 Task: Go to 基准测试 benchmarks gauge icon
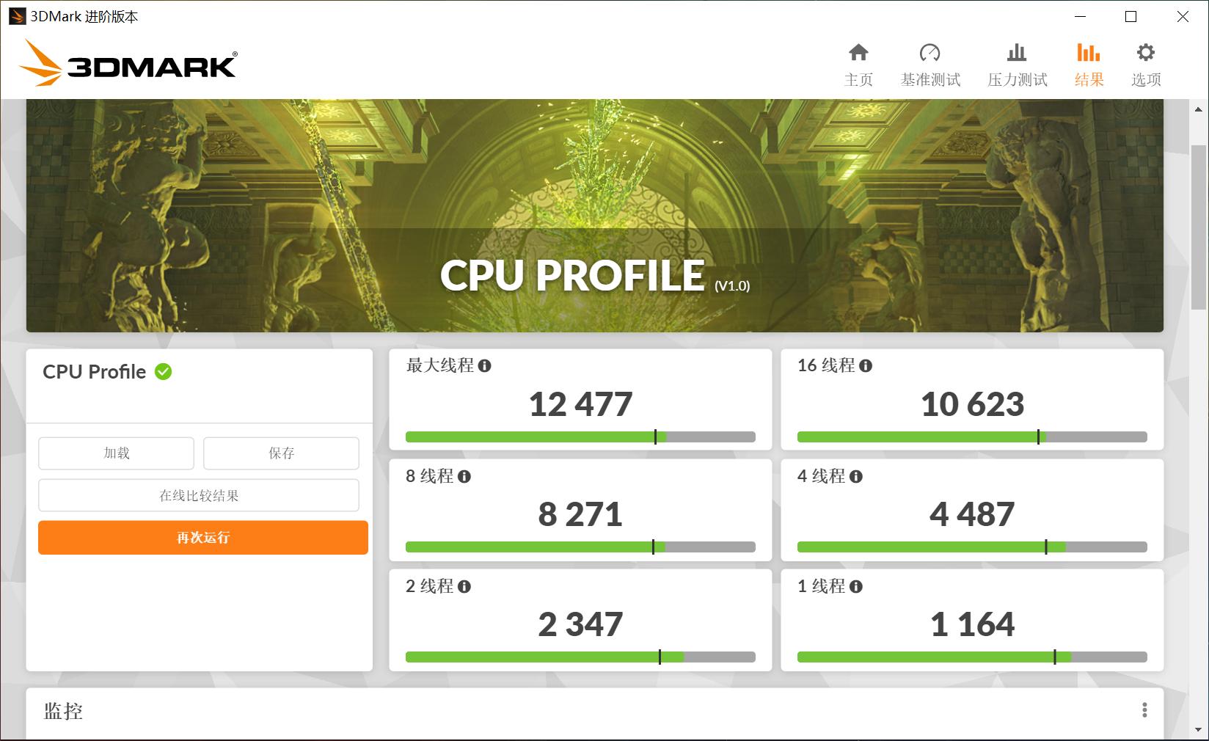click(929, 53)
